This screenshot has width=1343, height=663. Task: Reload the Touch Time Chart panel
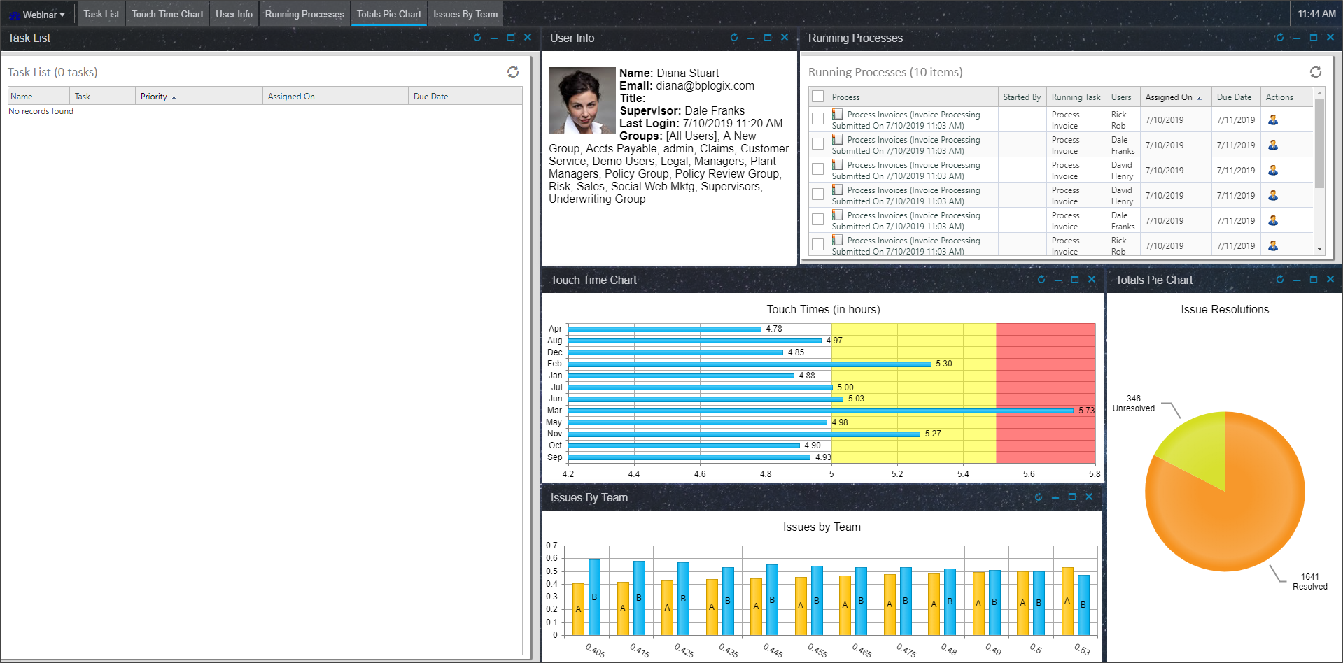[1041, 280]
